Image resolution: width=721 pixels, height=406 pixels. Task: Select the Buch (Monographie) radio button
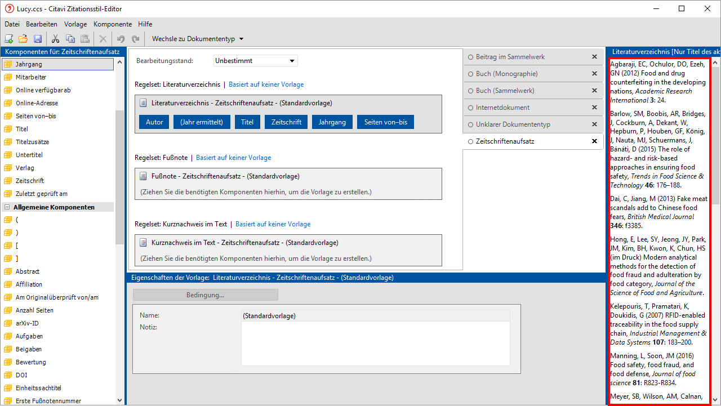470,74
